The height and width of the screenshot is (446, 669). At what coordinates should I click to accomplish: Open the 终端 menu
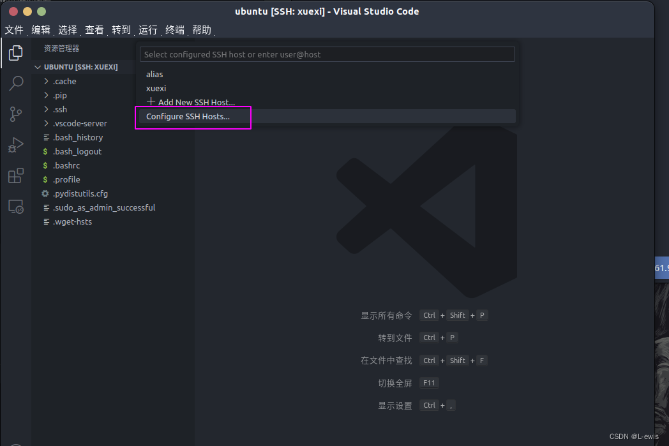175,30
